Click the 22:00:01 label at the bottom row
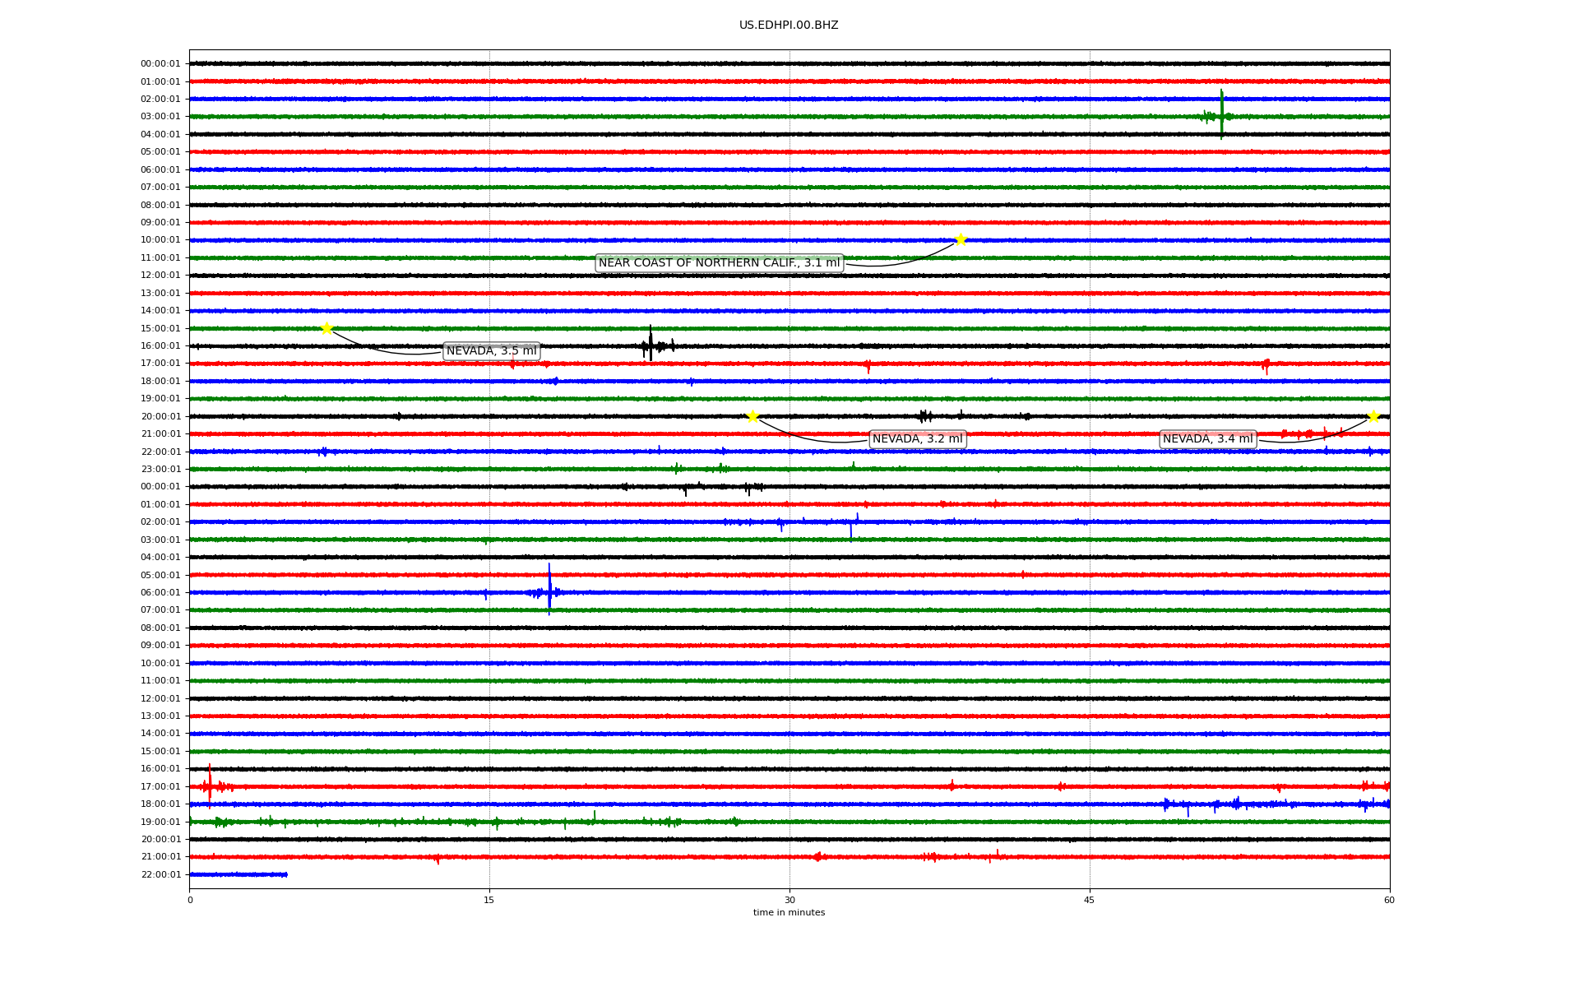The width and height of the screenshot is (1579, 987). (160, 874)
